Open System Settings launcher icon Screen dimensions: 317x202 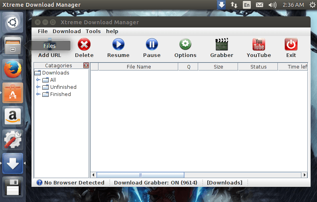pos(13,140)
